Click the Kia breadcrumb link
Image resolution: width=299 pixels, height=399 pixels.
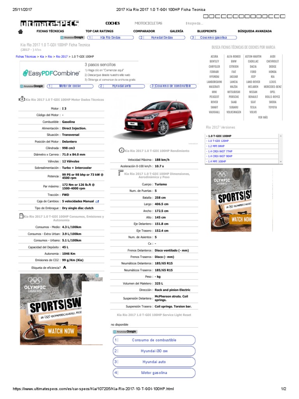coord(42,56)
